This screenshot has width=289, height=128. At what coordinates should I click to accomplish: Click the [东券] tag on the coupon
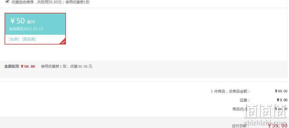coord(14,39)
